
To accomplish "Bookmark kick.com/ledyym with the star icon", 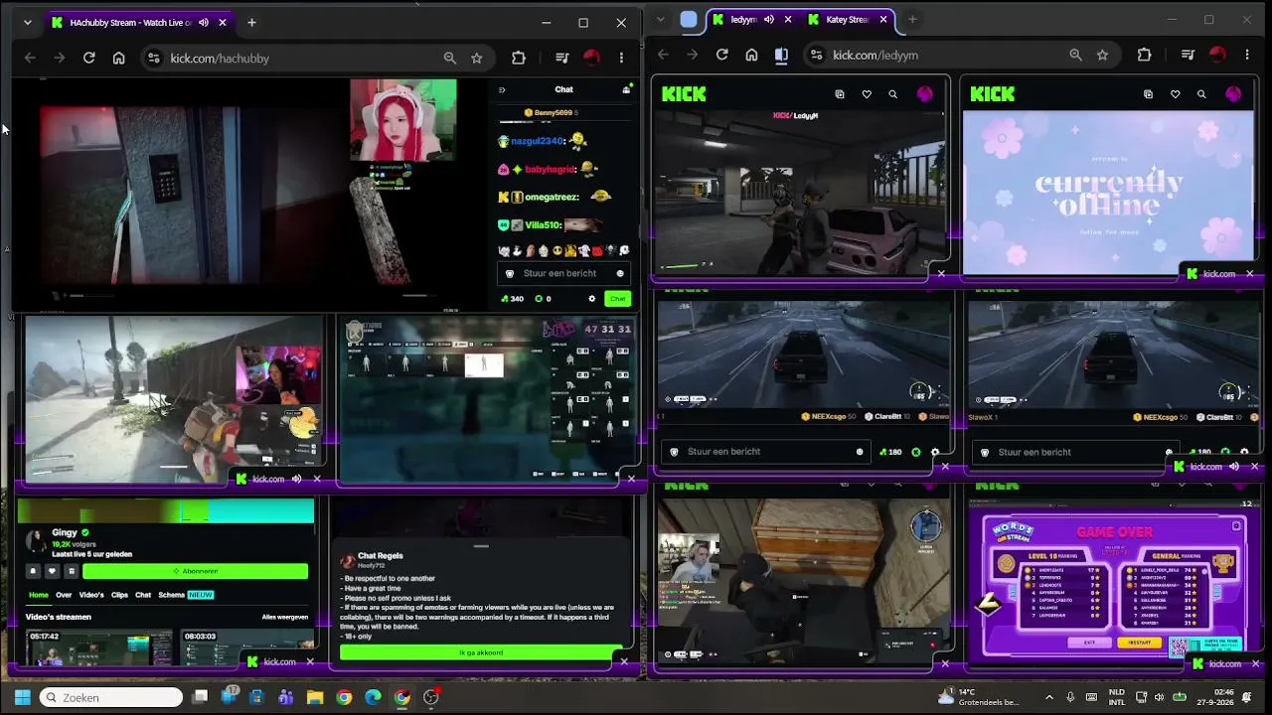I will point(1102,55).
